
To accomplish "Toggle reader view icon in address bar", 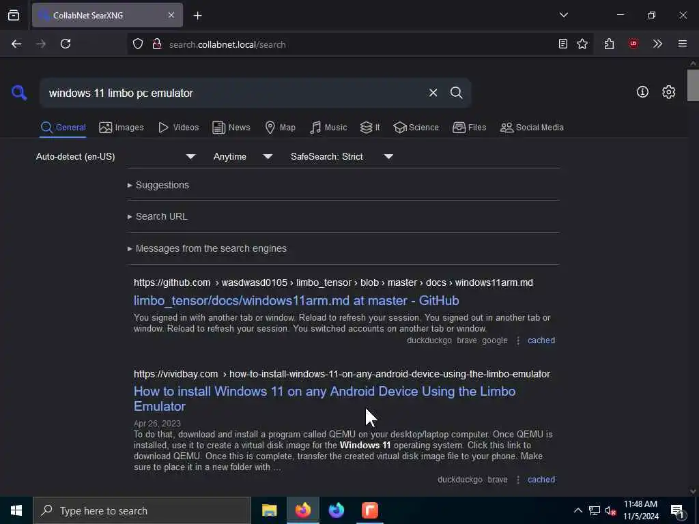I will 563,44.
